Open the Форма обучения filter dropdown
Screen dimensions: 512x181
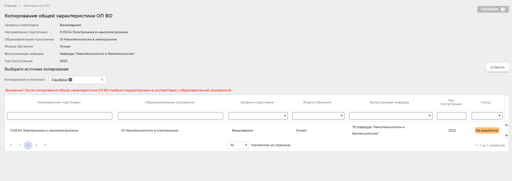318,116
